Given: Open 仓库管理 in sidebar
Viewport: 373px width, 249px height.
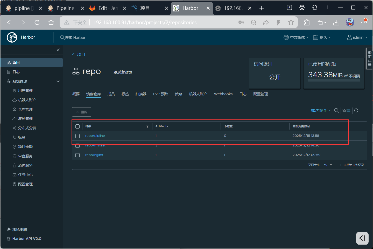Looking at the screenshot, I should pos(25,109).
